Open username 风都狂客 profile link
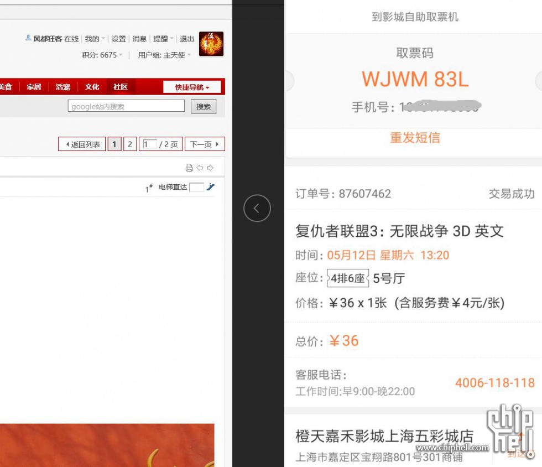Image resolution: width=542 pixels, height=467 pixels. click(x=48, y=39)
